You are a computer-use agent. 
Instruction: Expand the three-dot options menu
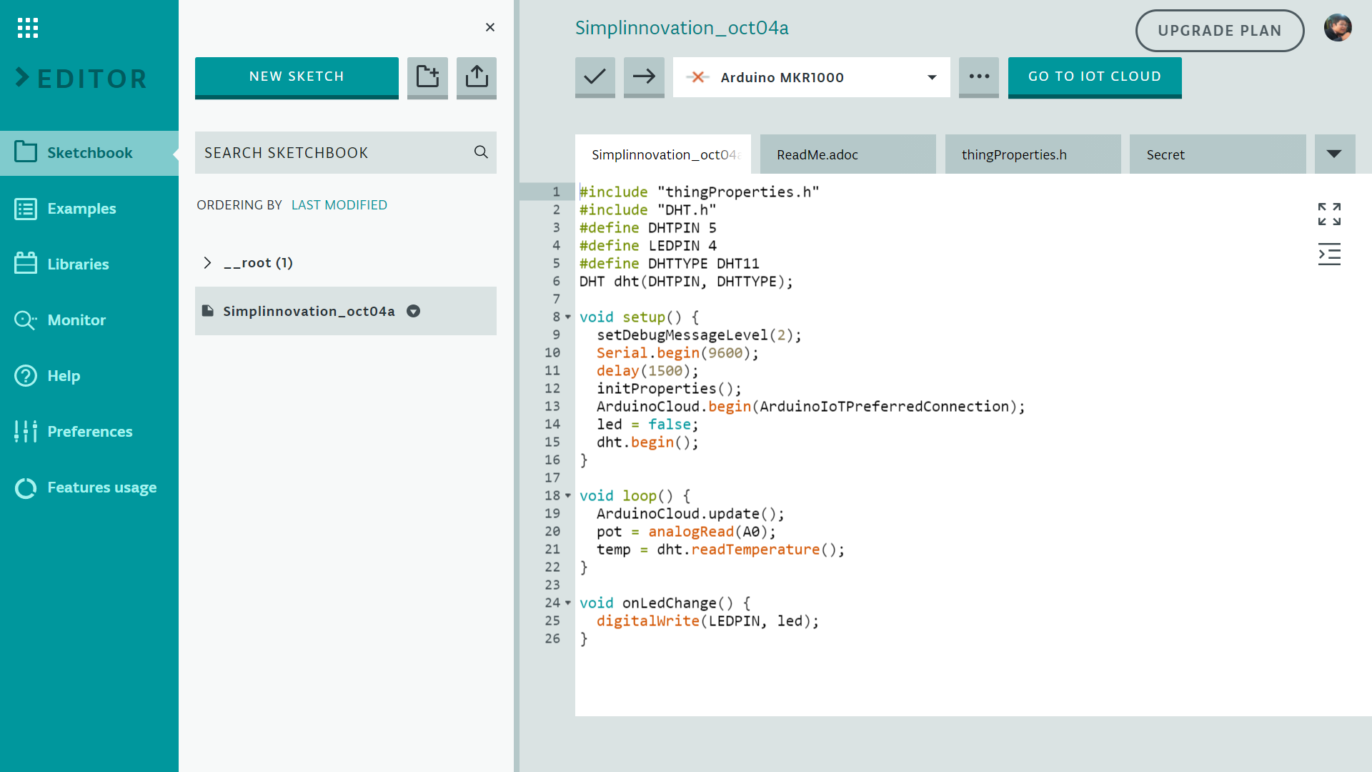point(979,76)
